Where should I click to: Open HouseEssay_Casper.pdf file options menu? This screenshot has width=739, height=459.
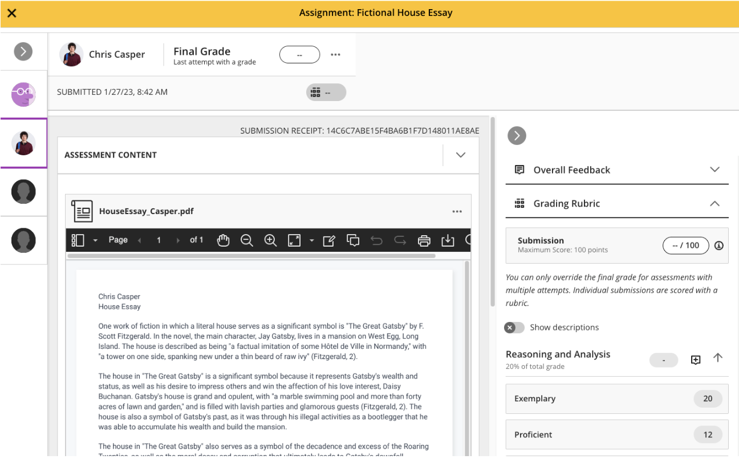coord(457,212)
